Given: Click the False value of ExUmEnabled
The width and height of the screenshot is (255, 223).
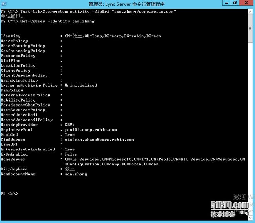Looking at the screenshot, I should [x=71, y=154].
